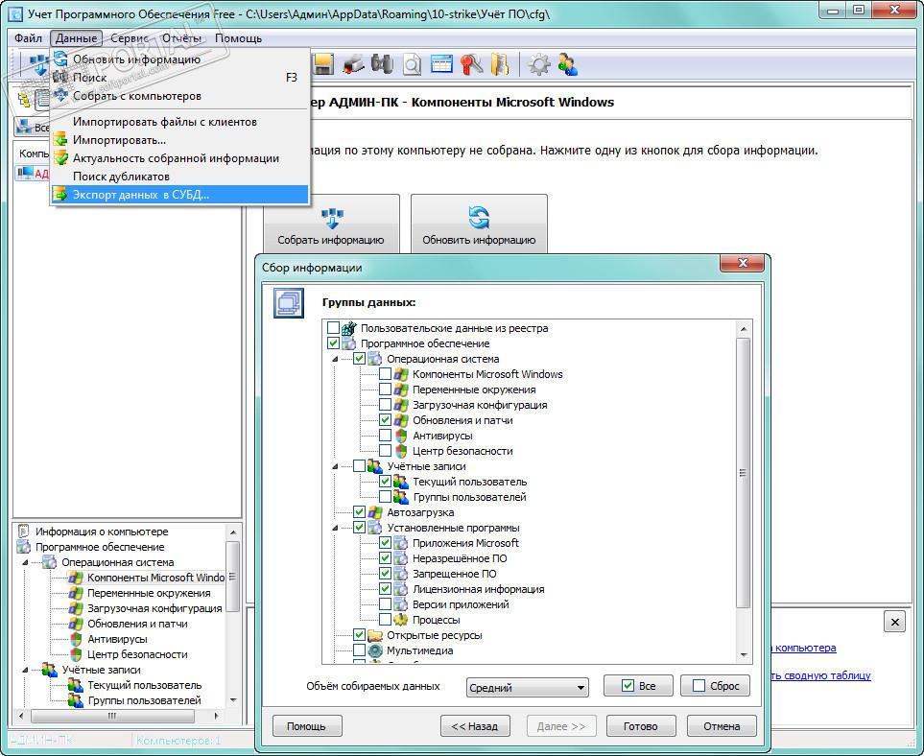Image resolution: width=924 pixels, height=756 pixels.
Task: Click the tree view icon above computer list
Action: [x=25, y=99]
